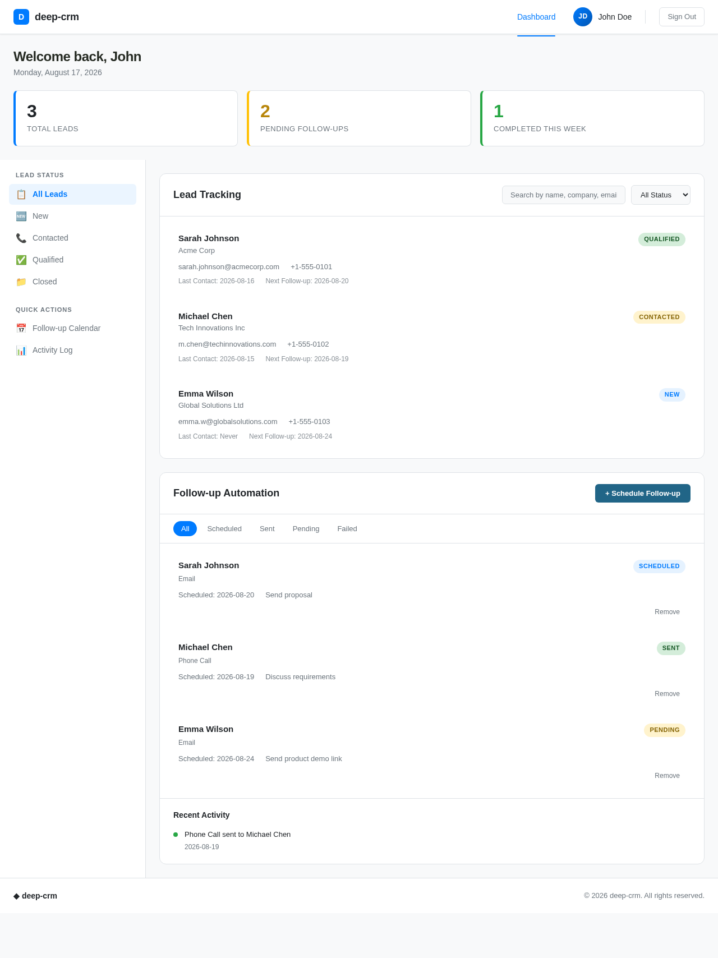718x958 pixels.
Task: Remove Sarah Johnson's follow-up
Action: [667, 612]
